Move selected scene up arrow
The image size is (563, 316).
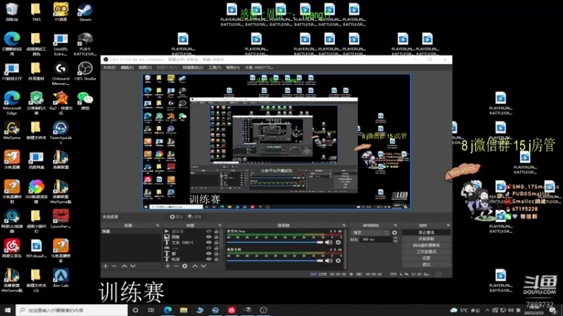point(125,266)
